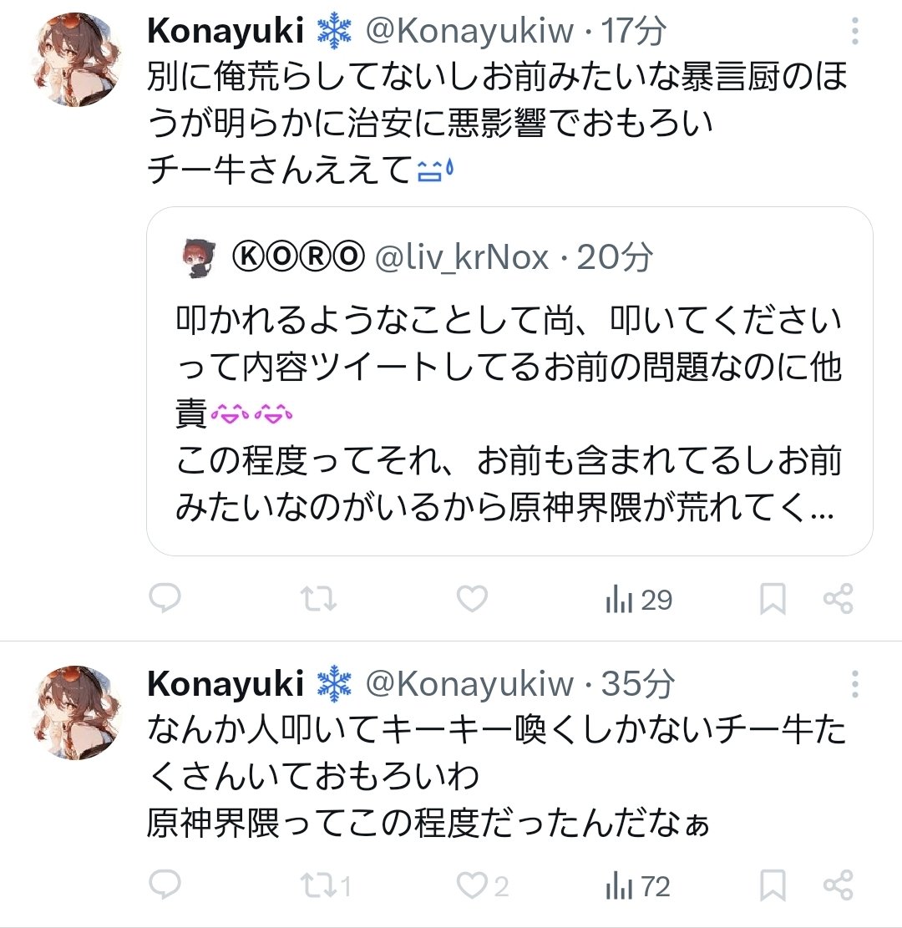Like the tweet with 2 likes
Screen dimensions: 902x928
[481, 885]
